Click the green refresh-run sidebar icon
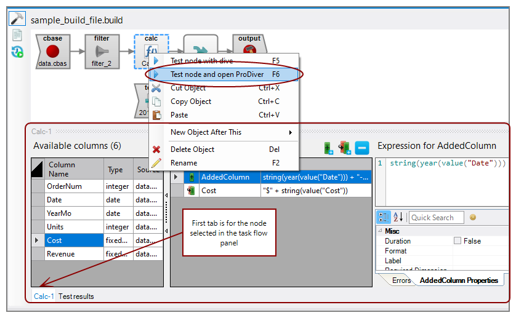 17,52
